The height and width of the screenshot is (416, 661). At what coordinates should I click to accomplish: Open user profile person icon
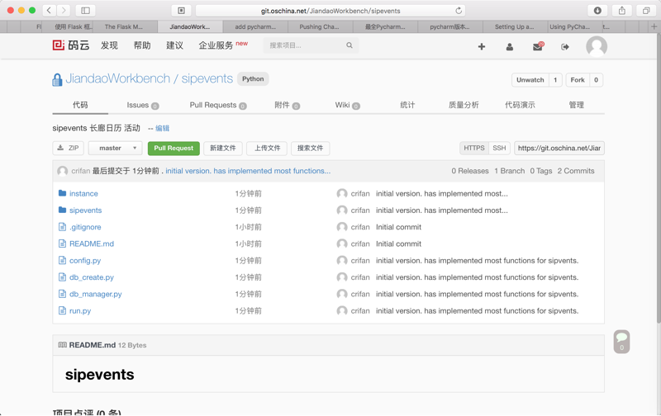(509, 47)
